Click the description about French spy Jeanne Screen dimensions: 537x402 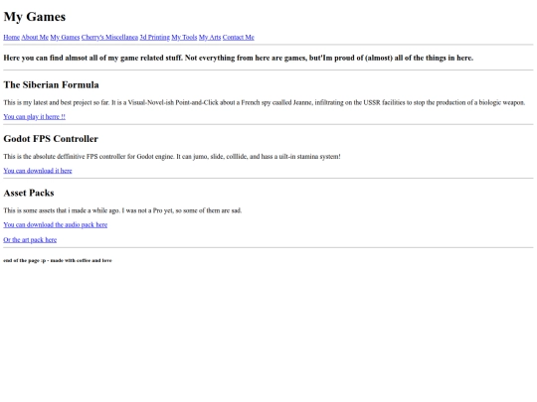[x=265, y=102]
